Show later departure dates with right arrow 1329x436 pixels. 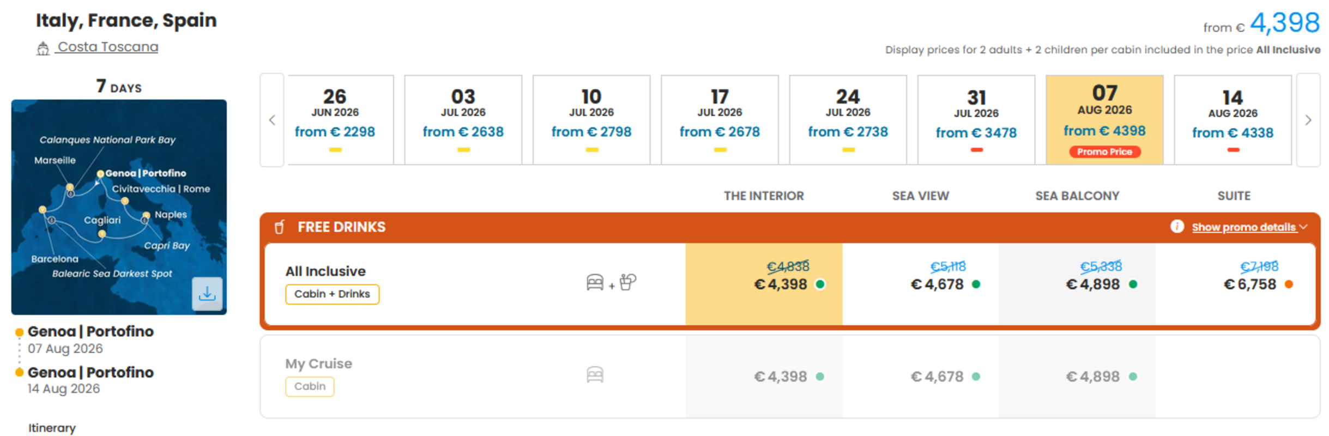(x=1308, y=120)
